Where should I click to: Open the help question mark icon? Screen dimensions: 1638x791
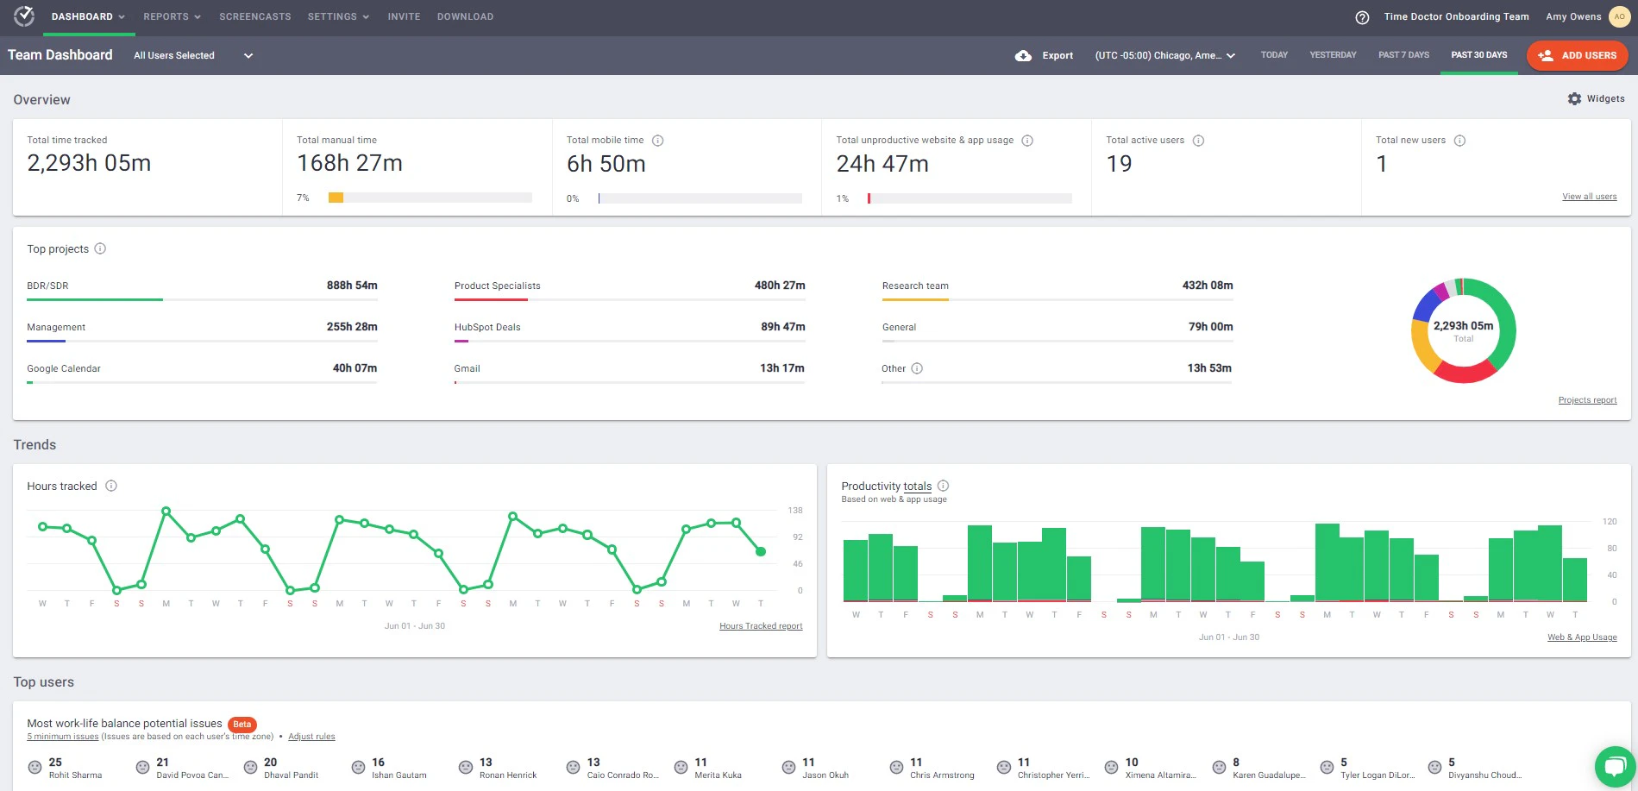(x=1362, y=17)
